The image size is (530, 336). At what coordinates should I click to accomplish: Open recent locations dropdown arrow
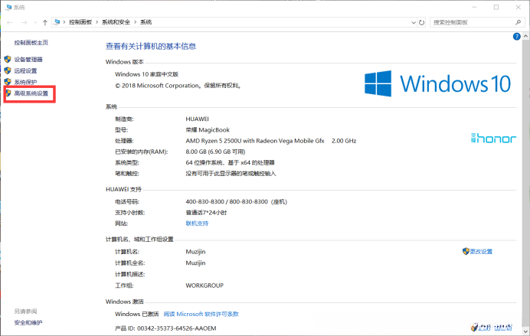tap(35, 23)
